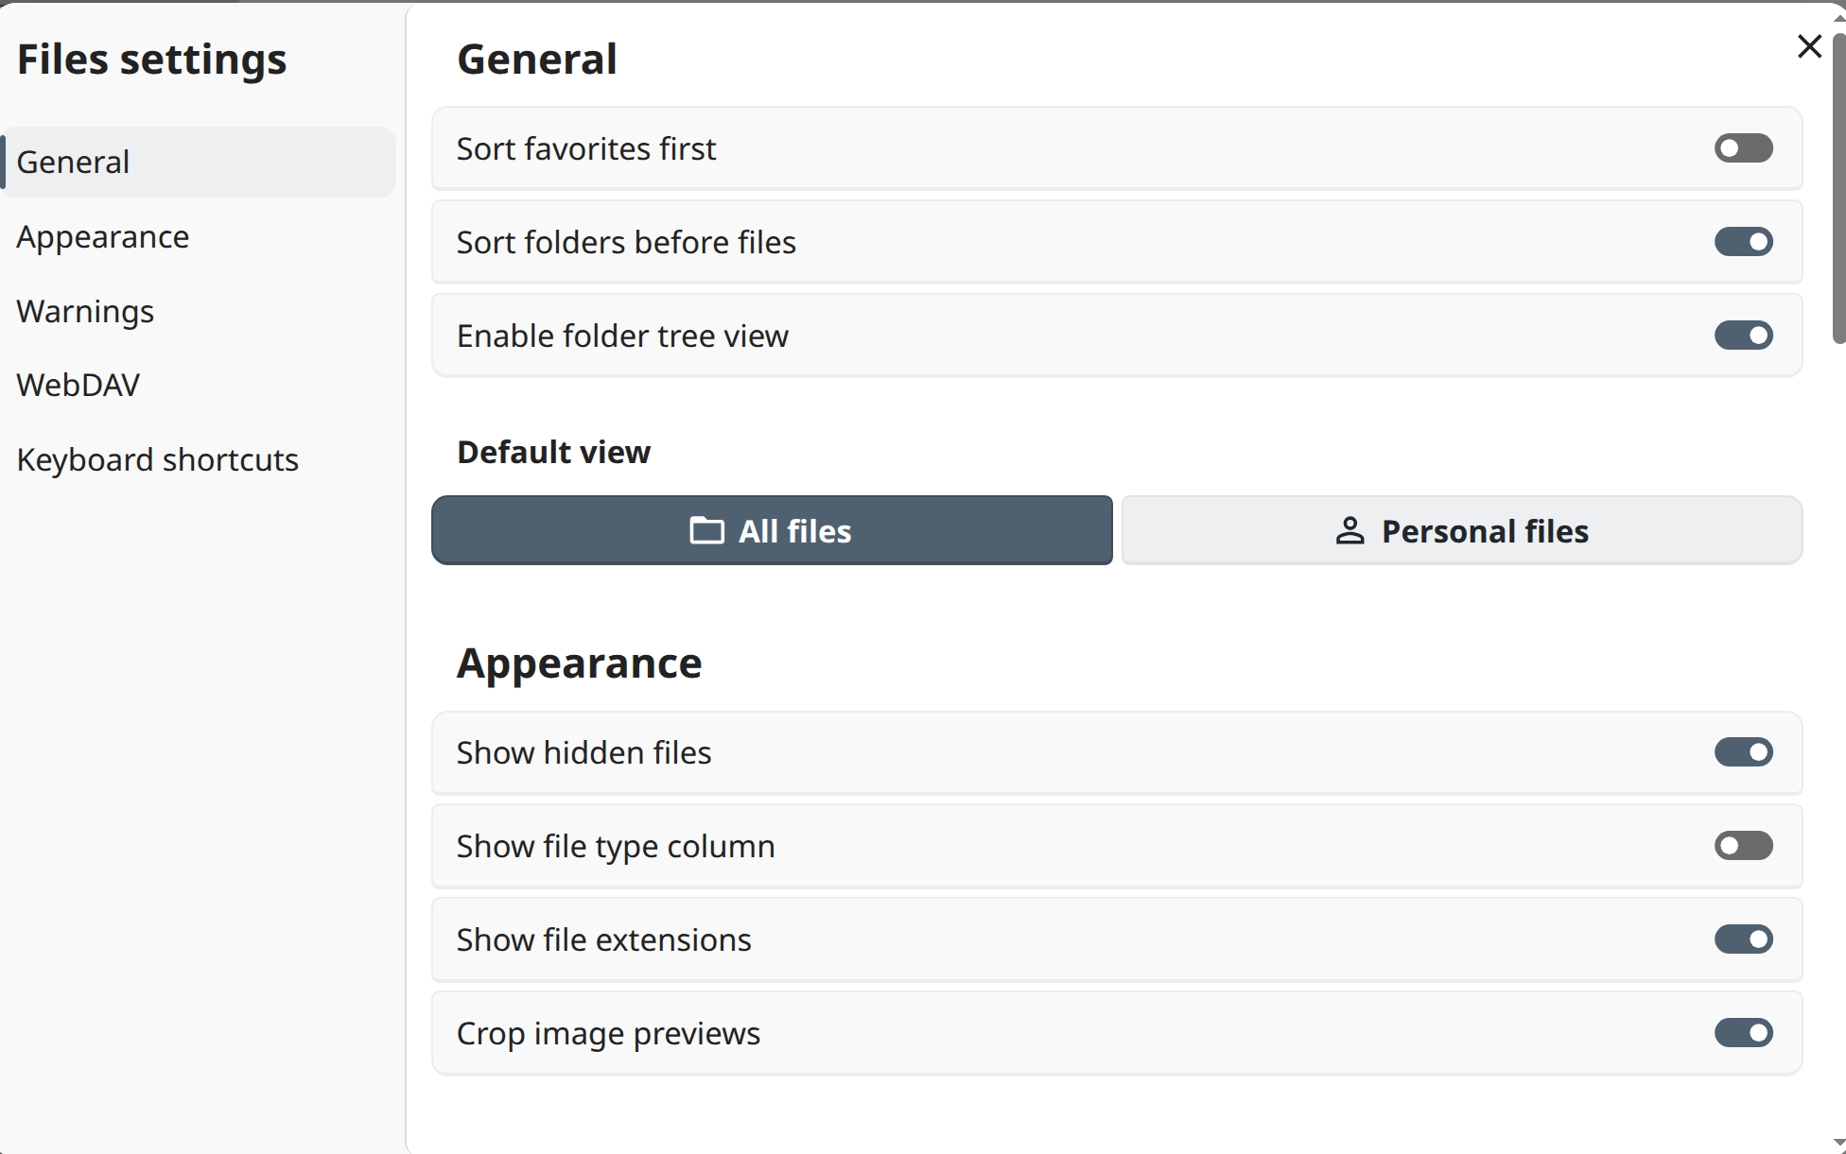Turn off Sort folders before files

pos(1743,242)
